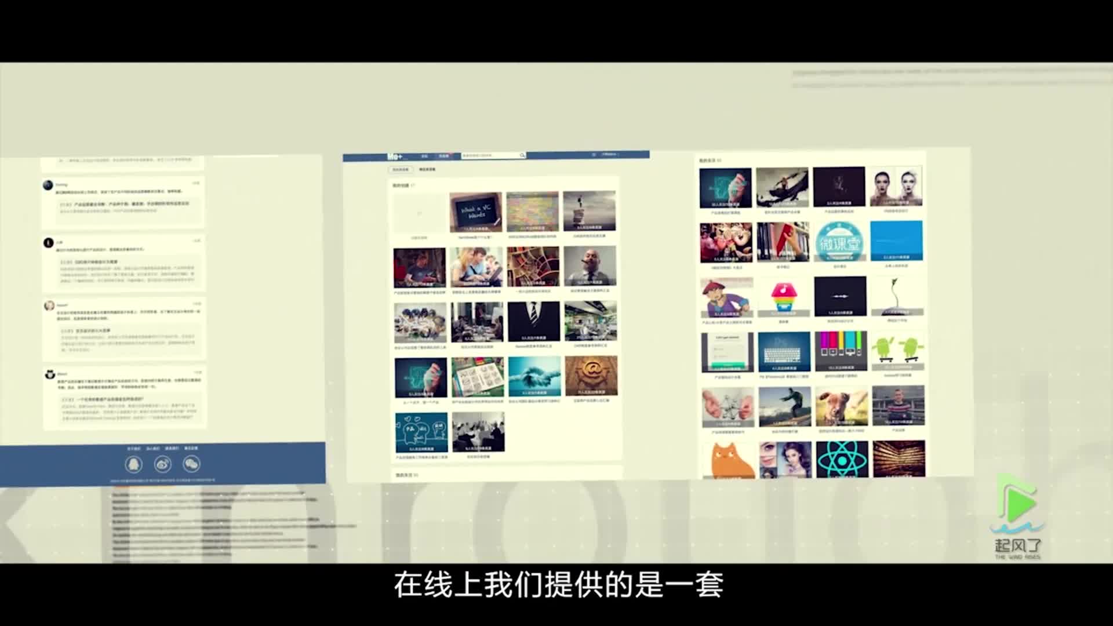Open the suit and striped tie thumbnail
Image resolution: width=1113 pixels, height=626 pixels.
click(534, 321)
